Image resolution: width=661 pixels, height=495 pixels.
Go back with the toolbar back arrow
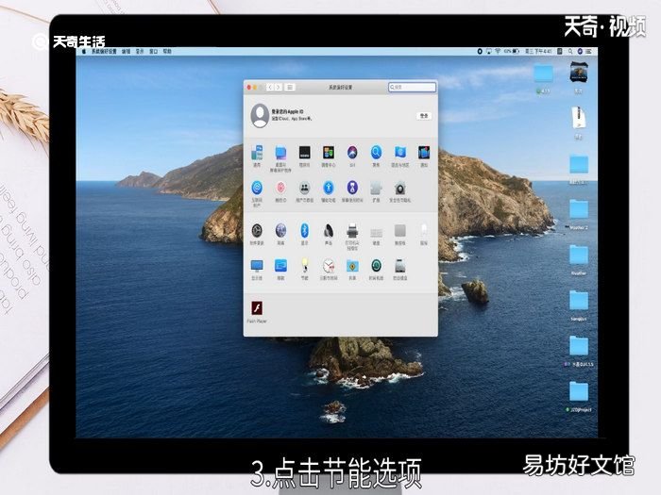[271, 87]
